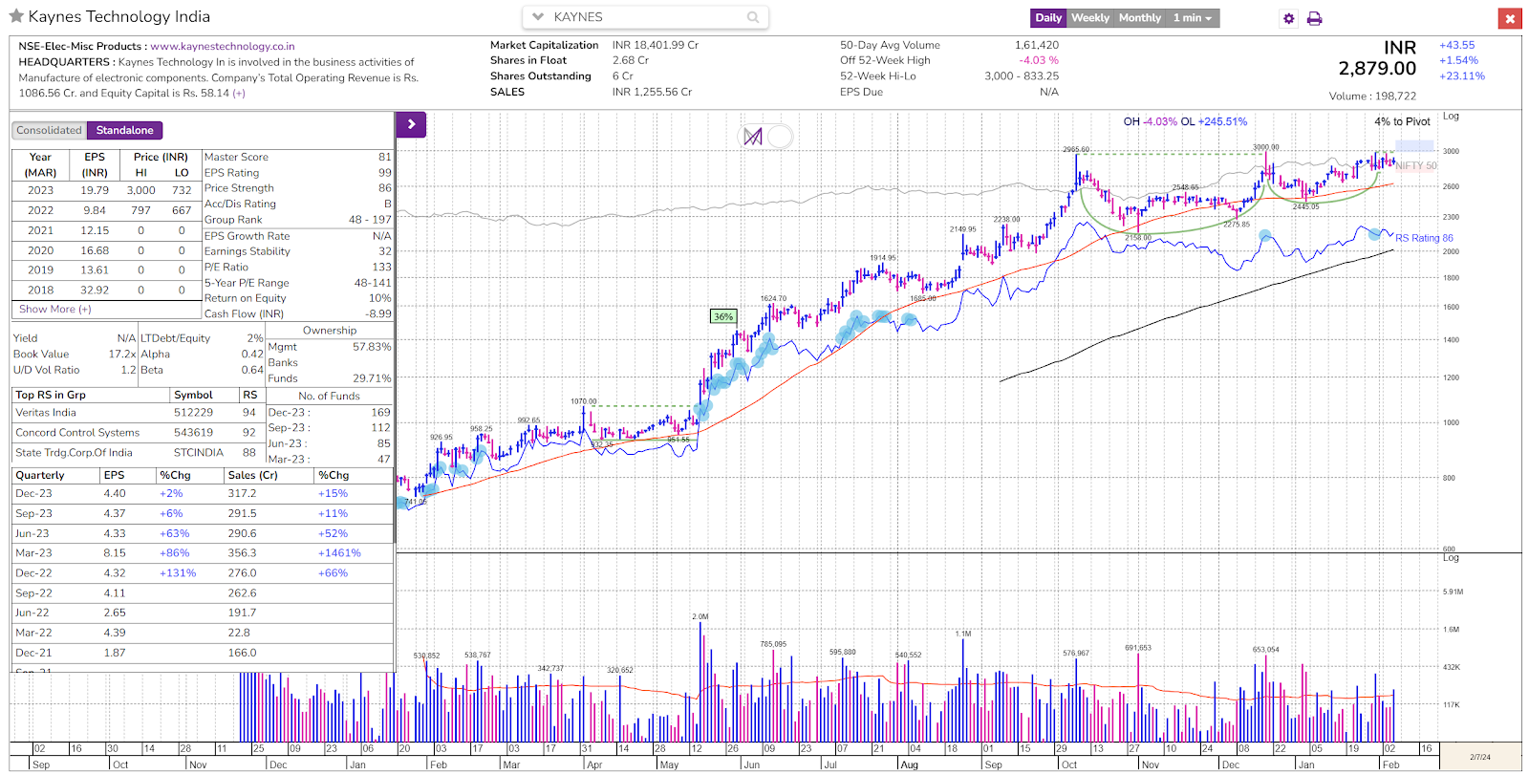
Task: Expand yearly data with Show More (+)
Action: [x=55, y=310]
